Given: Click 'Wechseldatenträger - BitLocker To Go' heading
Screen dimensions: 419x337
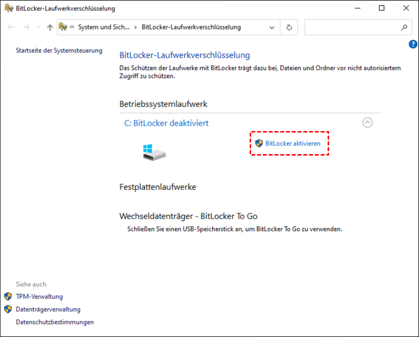Looking at the screenshot, I should (189, 216).
